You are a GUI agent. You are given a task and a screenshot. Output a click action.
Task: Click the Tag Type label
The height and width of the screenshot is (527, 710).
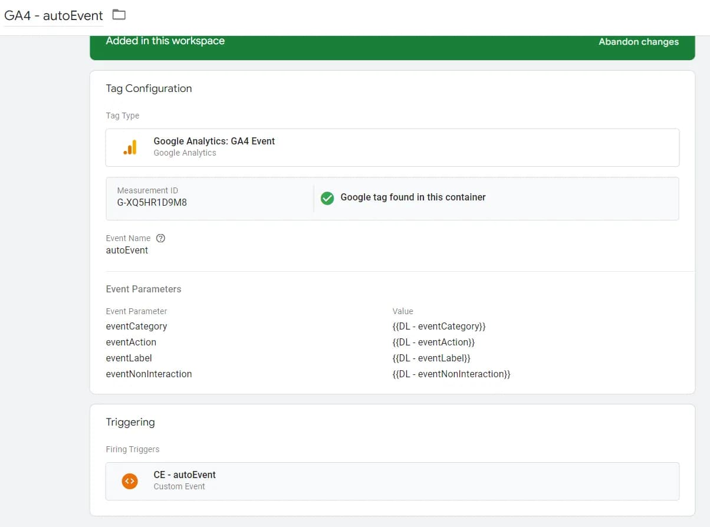[x=123, y=116]
